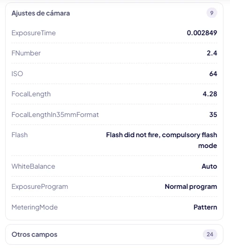
Task: Click the 9 count badge
Action: pyautogui.click(x=212, y=13)
